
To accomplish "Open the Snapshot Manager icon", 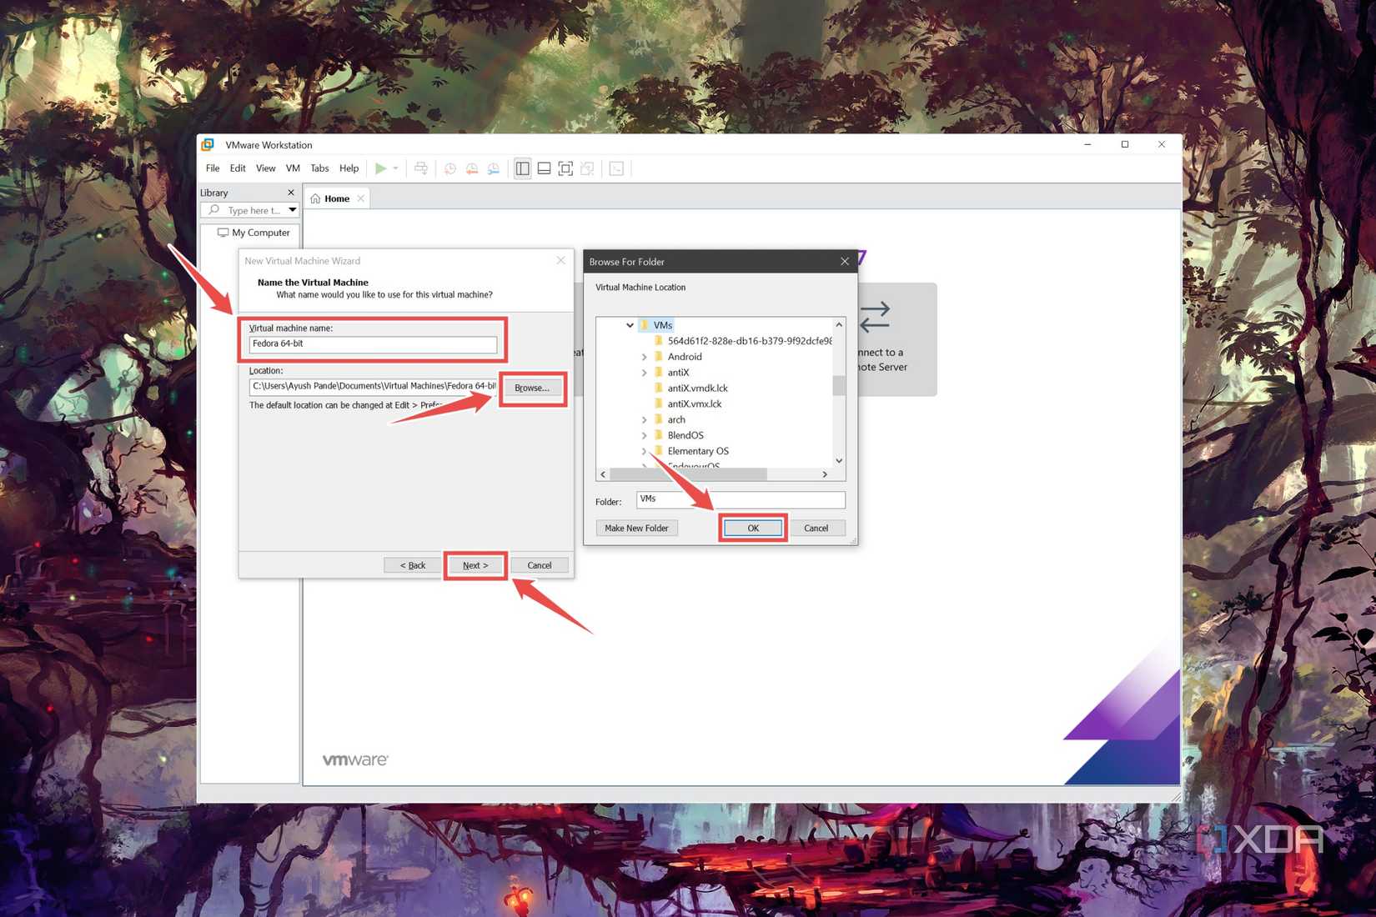I will coord(494,168).
